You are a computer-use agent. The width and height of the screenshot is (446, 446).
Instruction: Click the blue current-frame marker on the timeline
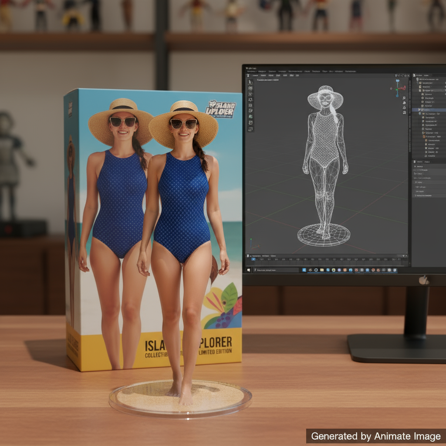click(253, 259)
